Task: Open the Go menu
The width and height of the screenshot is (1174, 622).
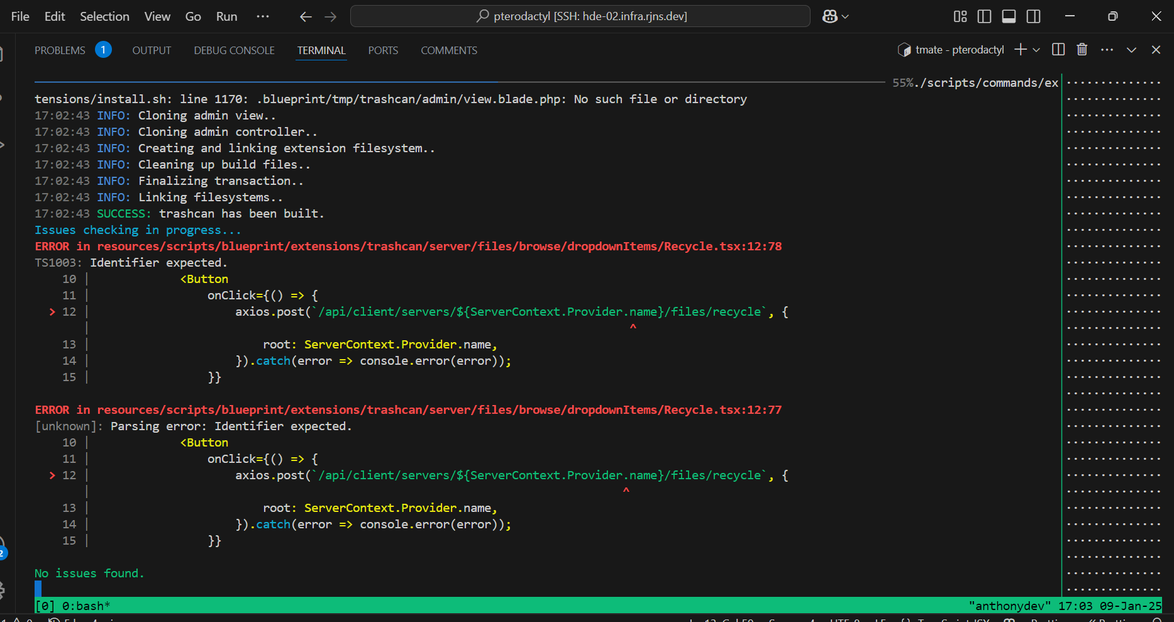Action: [x=193, y=17]
